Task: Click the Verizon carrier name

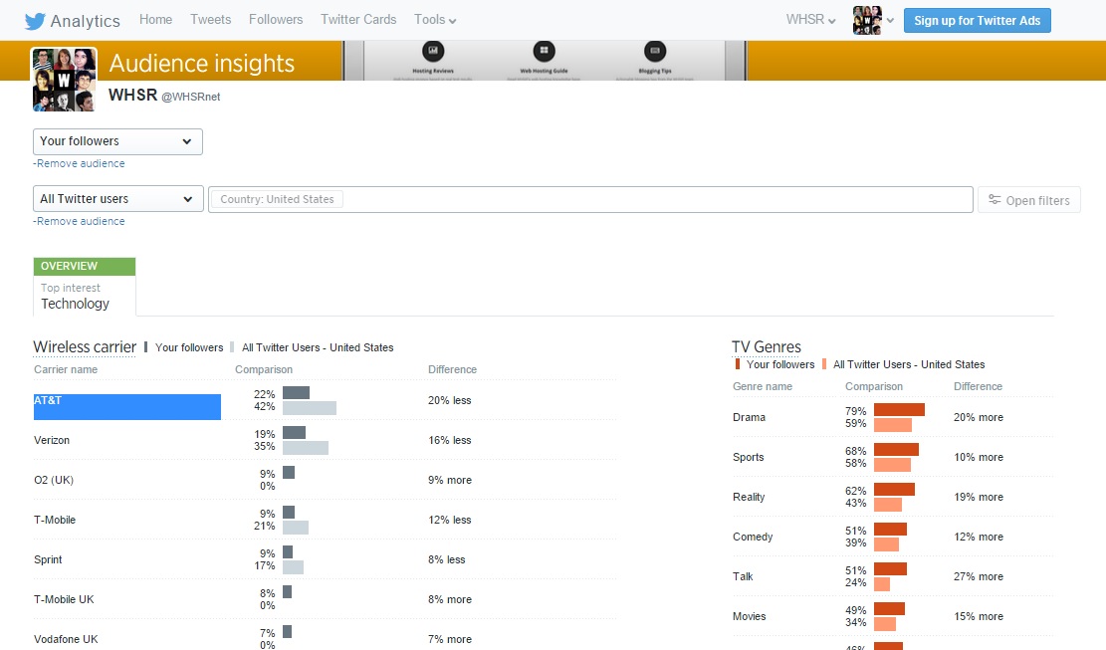Action: click(52, 441)
